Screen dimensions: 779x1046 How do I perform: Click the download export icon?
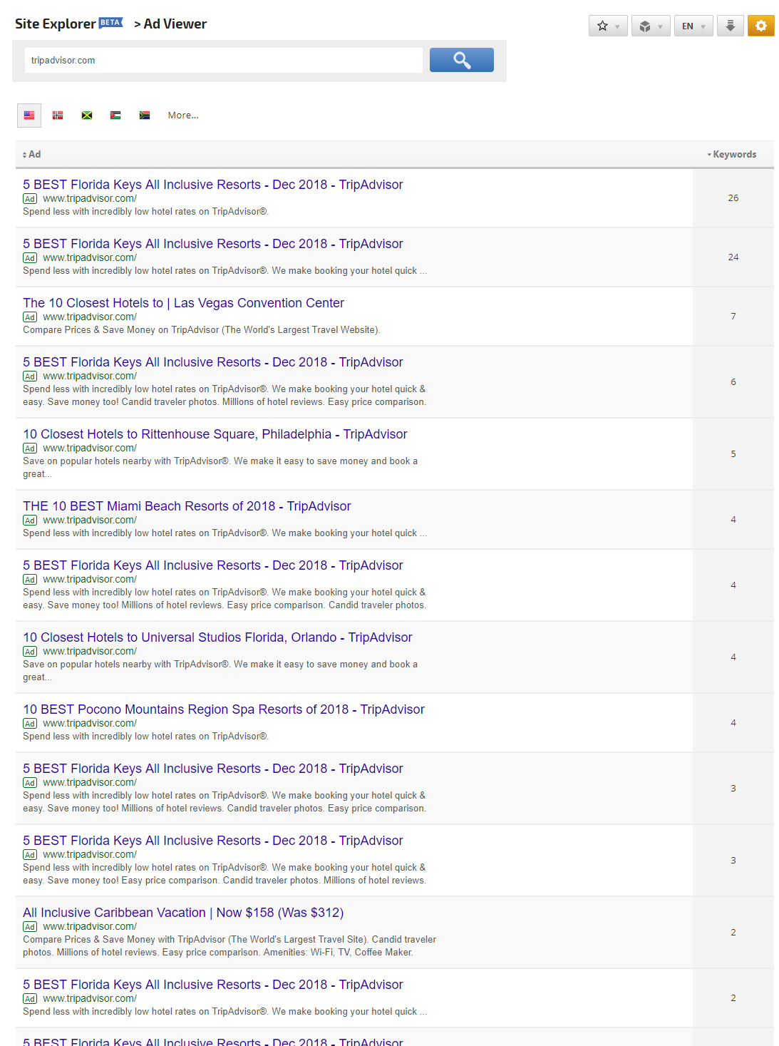[731, 26]
